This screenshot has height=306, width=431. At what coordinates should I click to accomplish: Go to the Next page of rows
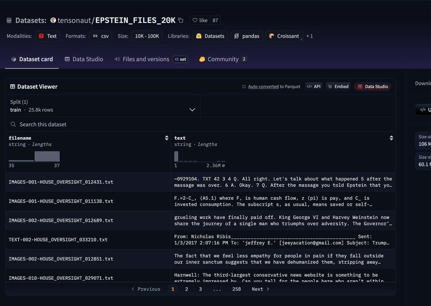(261, 289)
